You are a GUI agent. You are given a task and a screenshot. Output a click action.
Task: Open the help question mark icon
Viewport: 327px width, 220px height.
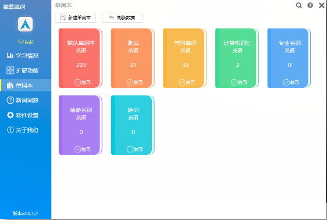[310, 5]
